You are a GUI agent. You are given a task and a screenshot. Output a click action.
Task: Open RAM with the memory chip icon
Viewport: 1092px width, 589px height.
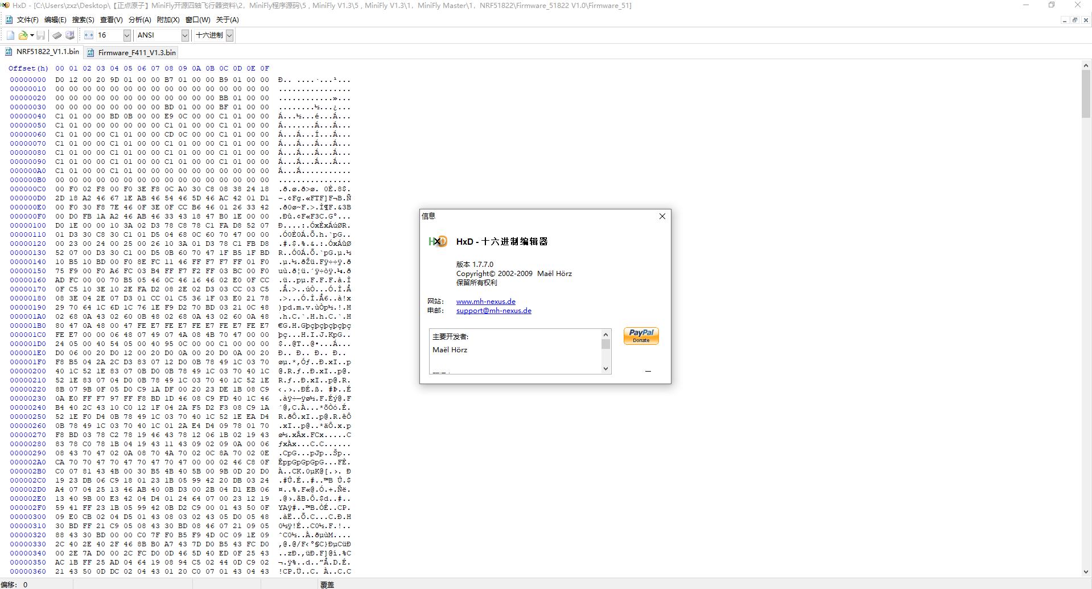57,35
